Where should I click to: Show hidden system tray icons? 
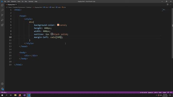coord(156,95)
